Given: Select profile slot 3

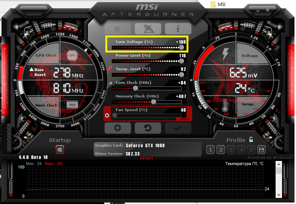Looking at the screenshot, I should [x=231, y=150].
